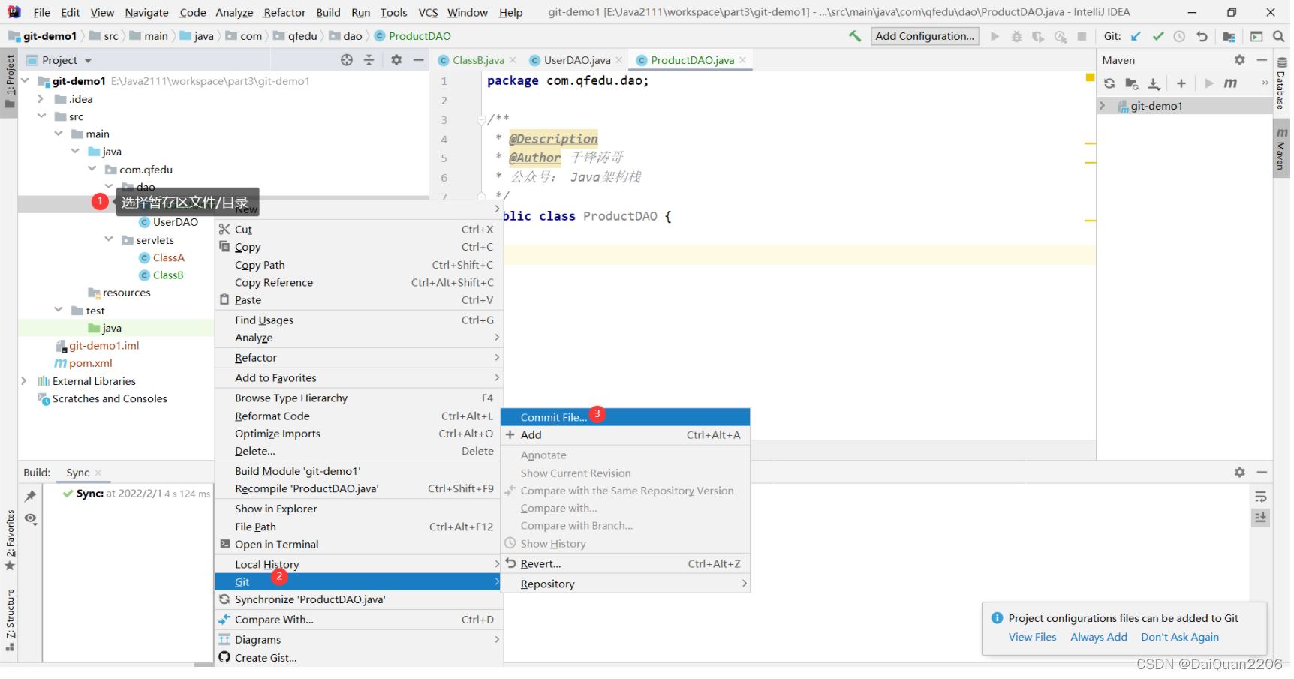Click the Stop square icon in toolbar
This screenshot has width=1294, height=679.
coord(1082,36)
